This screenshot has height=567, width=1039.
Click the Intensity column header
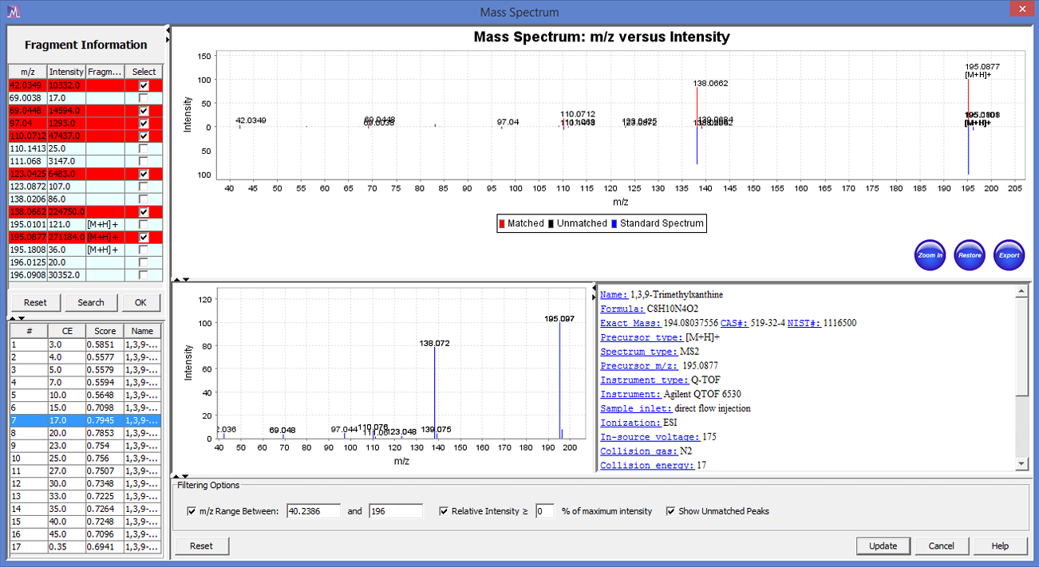pos(66,72)
